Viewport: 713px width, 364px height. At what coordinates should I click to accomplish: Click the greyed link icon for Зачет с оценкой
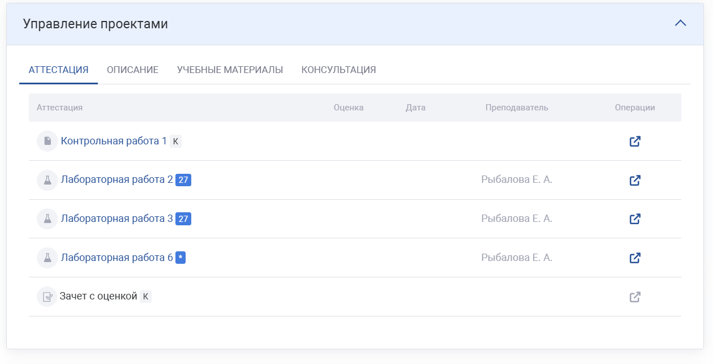pyautogui.click(x=635, y=297)
